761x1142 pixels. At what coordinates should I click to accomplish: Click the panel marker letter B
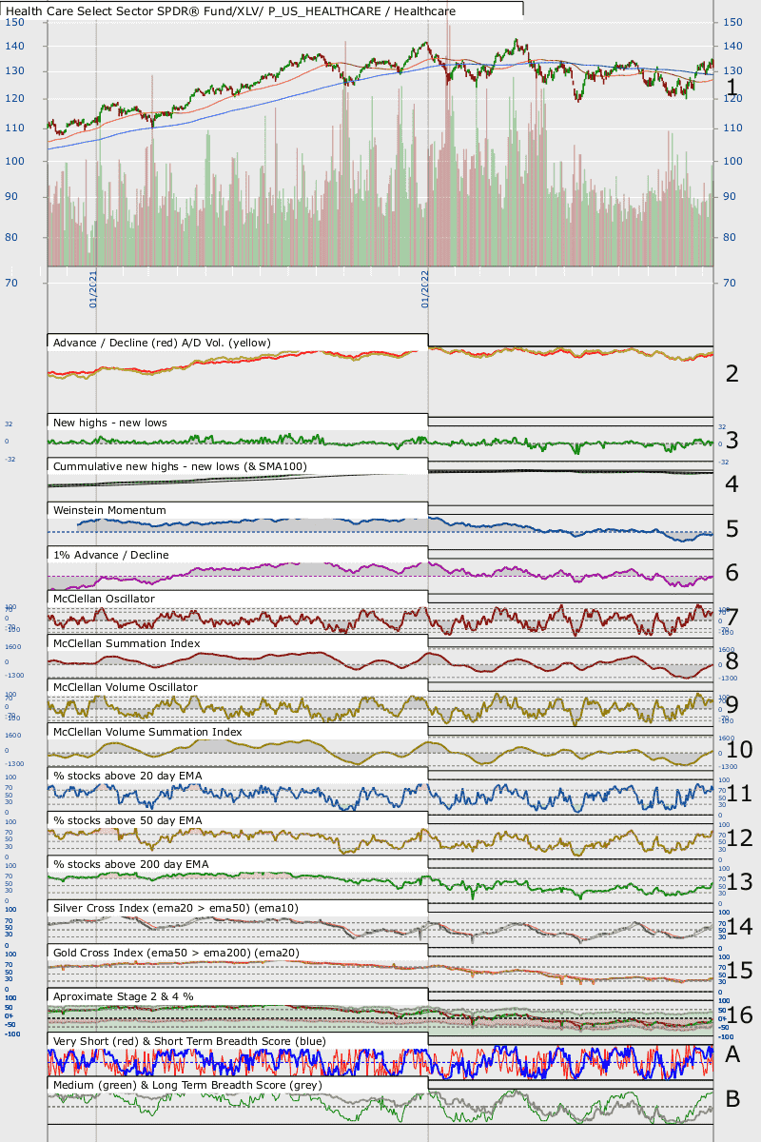(732, 1100)
